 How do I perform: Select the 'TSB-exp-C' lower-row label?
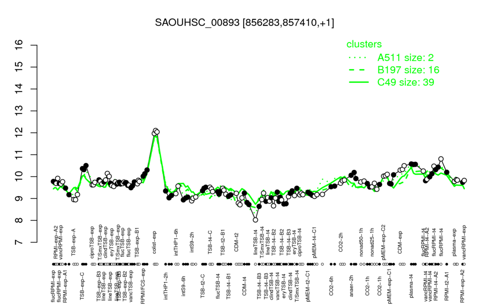tap(82, 285)
